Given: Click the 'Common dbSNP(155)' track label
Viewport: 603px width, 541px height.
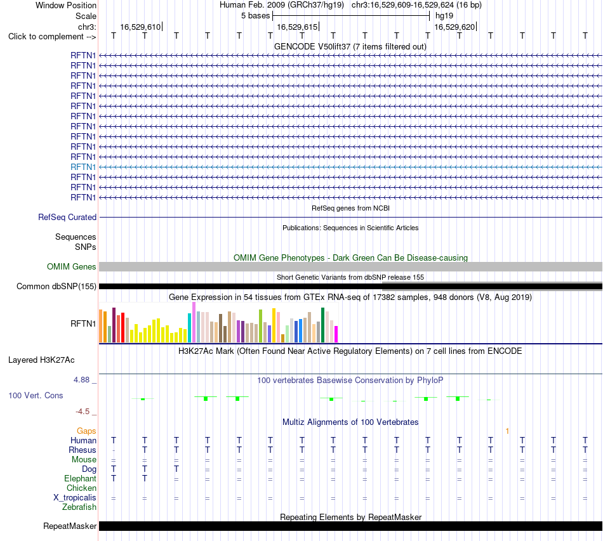Looking at the screenshot, I should tap(56, 286).
